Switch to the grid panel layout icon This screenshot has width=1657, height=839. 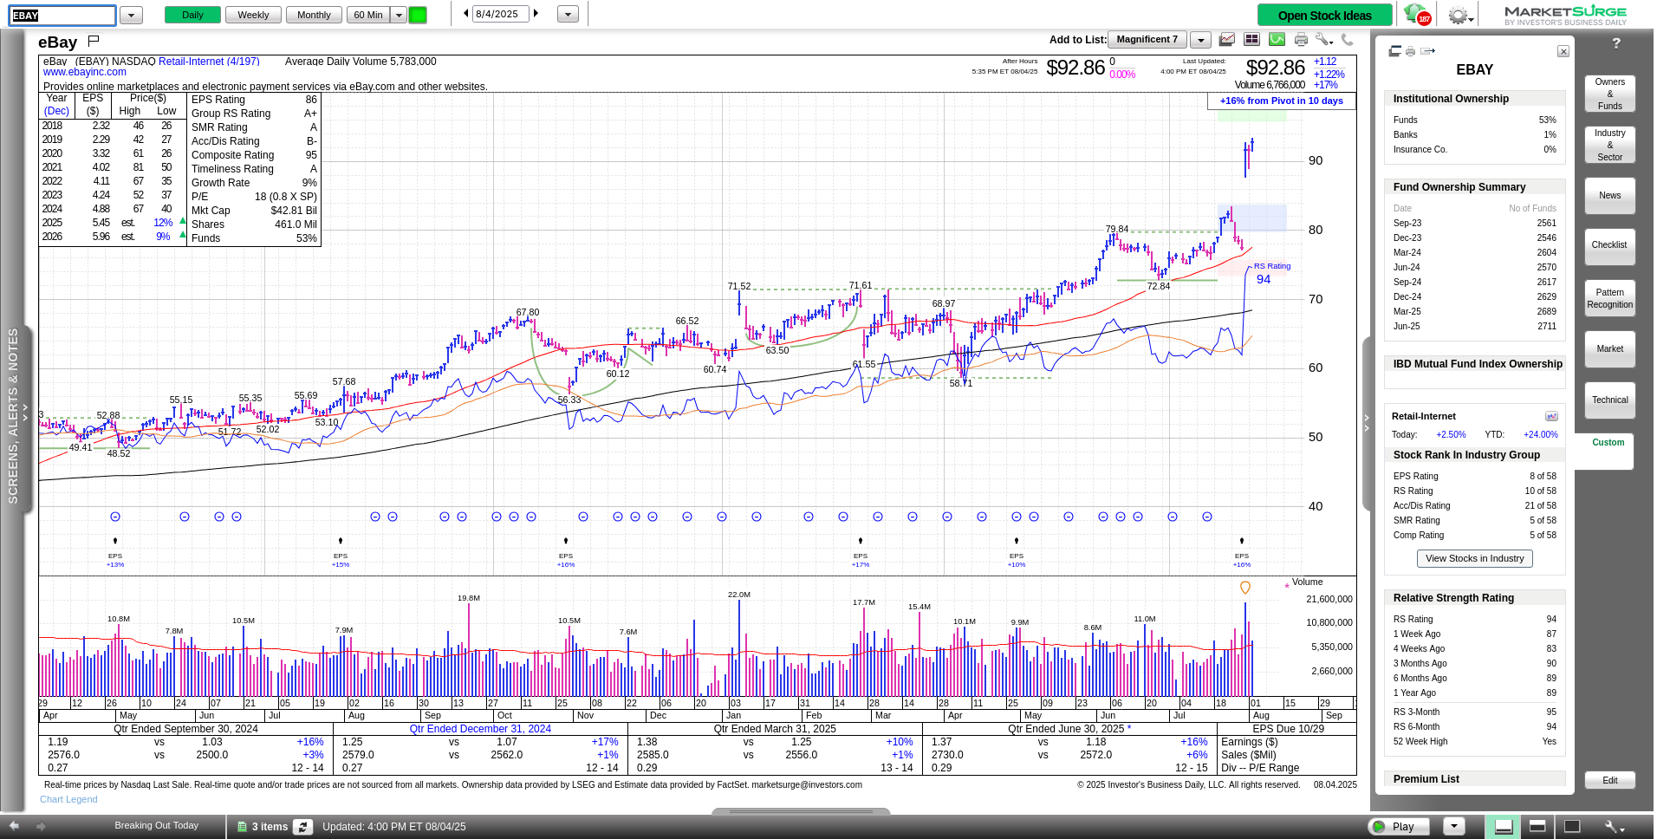1251,40
